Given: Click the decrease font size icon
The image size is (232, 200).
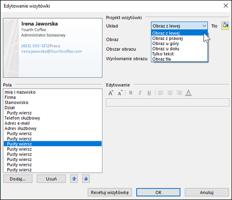Looking at the screenshot, I should tap(120, 93).
